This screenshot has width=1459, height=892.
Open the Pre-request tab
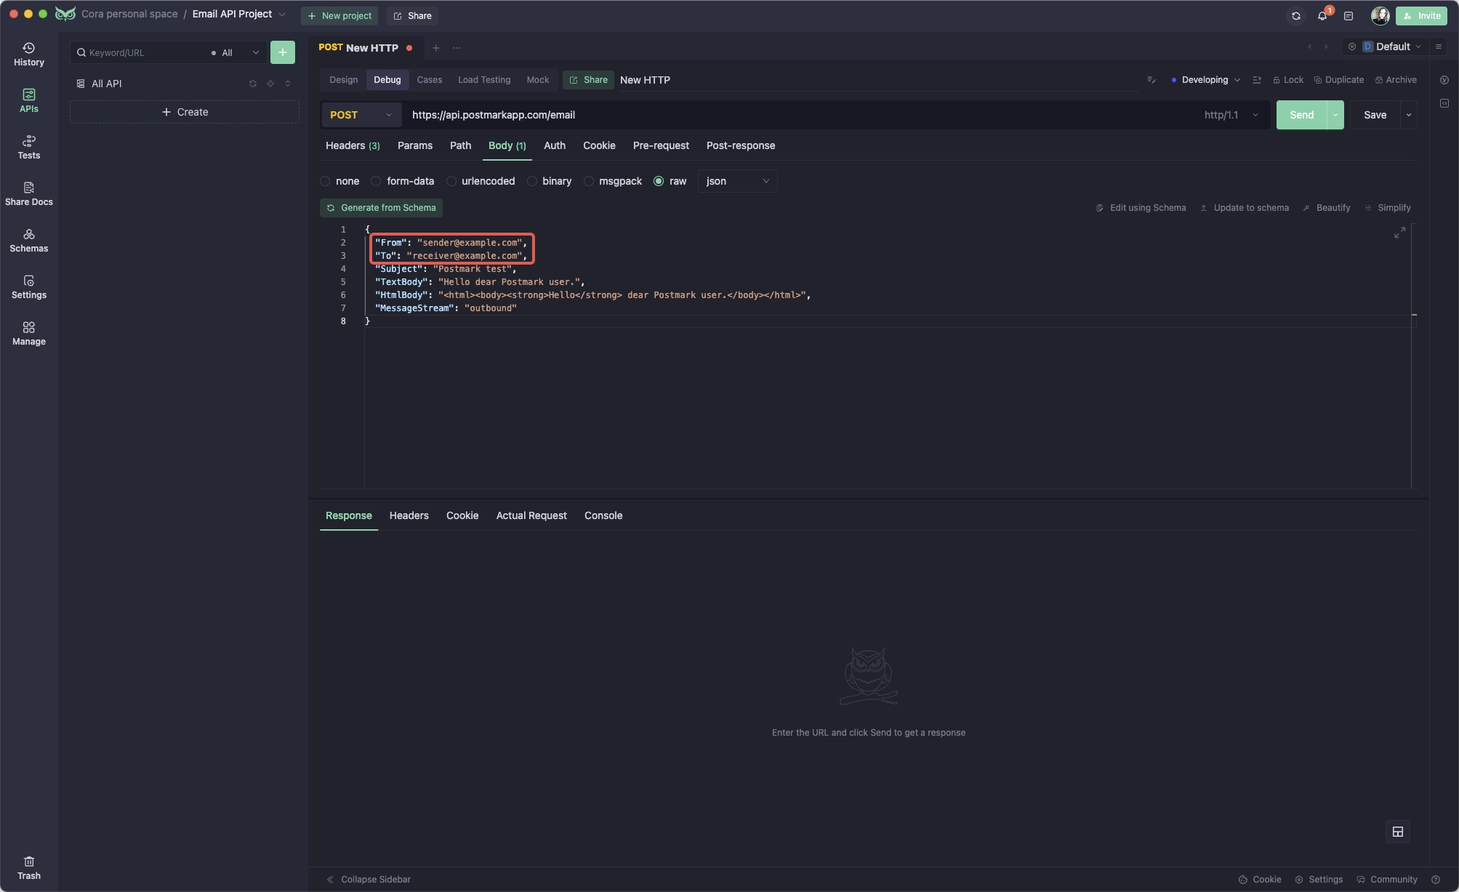click(x=661, y=145)
